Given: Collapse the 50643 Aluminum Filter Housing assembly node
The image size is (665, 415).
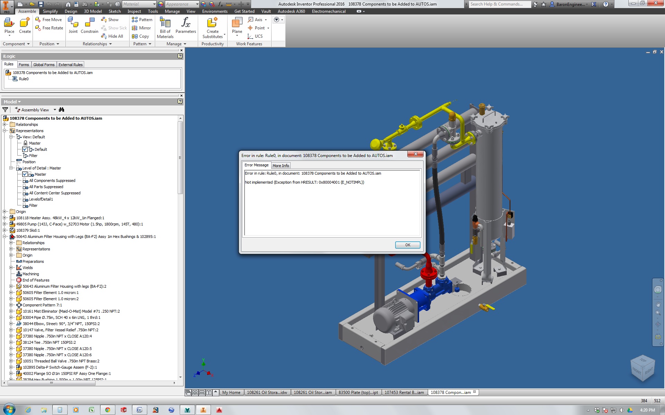Looking at the screenshot, I should pyautogui.click(x=5, y=237).
